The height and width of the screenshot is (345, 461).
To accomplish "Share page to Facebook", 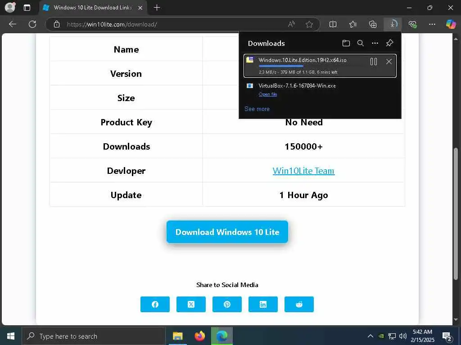I will (x=155, y=304).
